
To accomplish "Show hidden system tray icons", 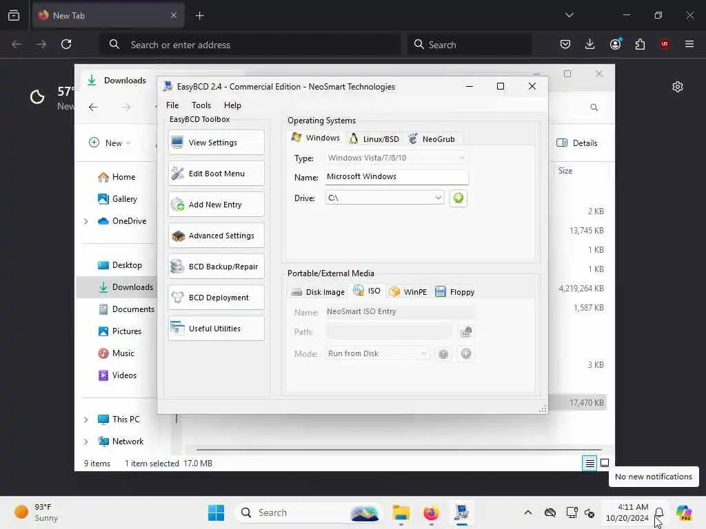I will click(x=528, y=512).
